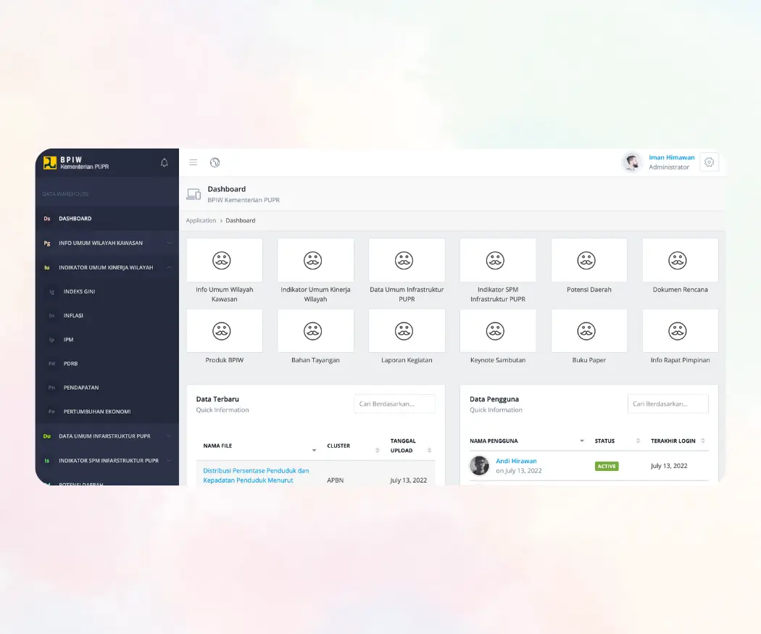Click the Data Terbaru search field

pyautogui.click(x=394, y=404)
